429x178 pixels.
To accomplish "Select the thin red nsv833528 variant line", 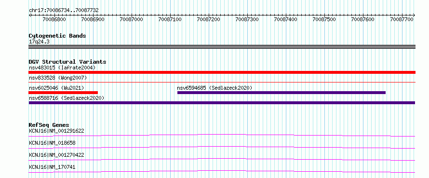I will pyautogui.click(x=222, y=82).
